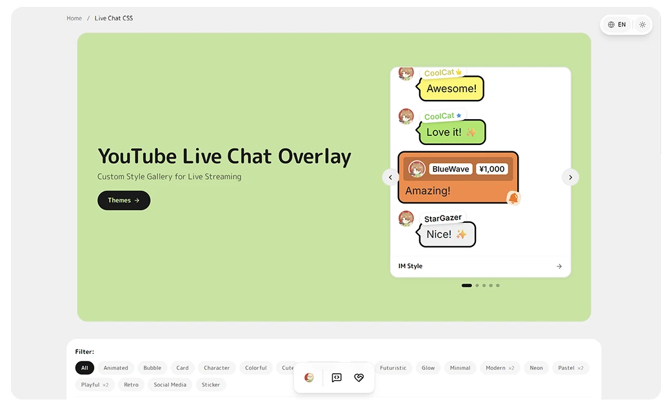672x406 pixels.
Task: Select the All filter chip
Action: 84,368
